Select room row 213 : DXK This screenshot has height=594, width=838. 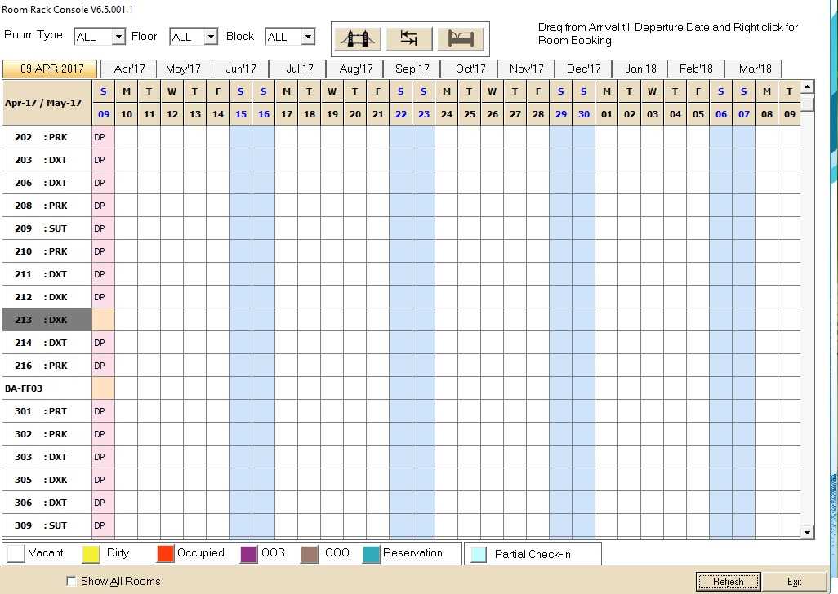(47, 320)
